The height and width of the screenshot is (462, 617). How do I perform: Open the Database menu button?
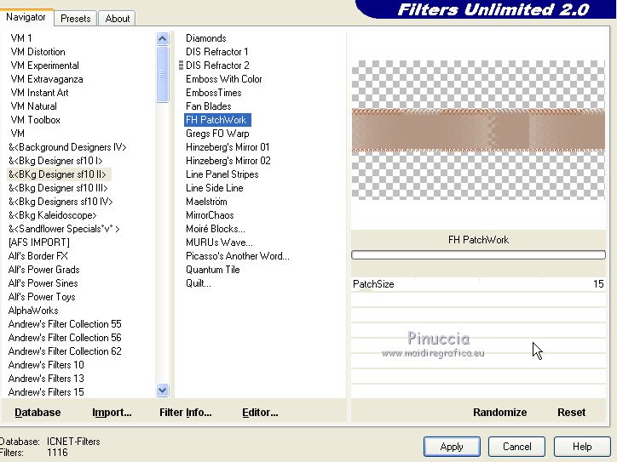coord(37,412)
